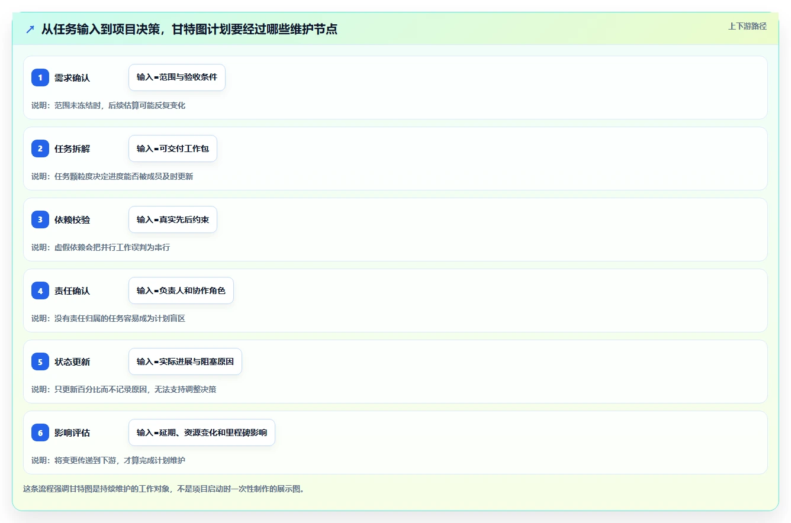Click the 依赖校验 step title

[x=72, y=219]
